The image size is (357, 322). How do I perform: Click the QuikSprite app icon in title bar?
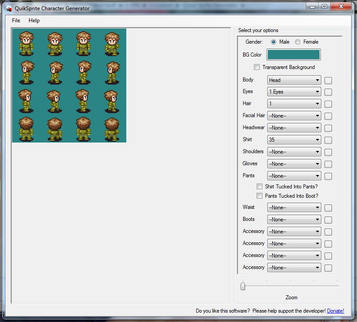[x=9, y=8]
